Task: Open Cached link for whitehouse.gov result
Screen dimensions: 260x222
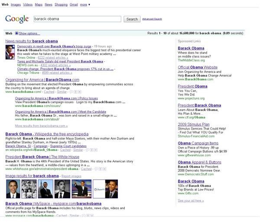Action: pyautogui.click(x=86, y=169)
